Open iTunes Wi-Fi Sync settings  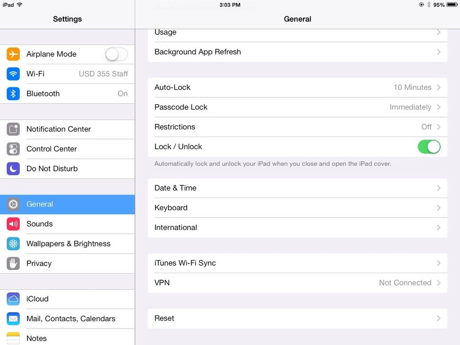point(298,263)
